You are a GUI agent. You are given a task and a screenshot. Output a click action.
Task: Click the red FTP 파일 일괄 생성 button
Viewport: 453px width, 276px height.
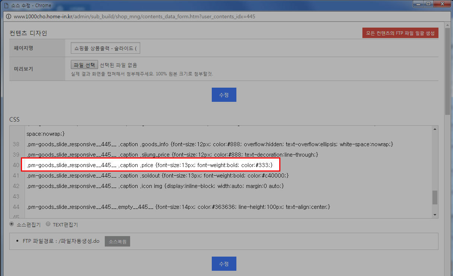[400, 33]
